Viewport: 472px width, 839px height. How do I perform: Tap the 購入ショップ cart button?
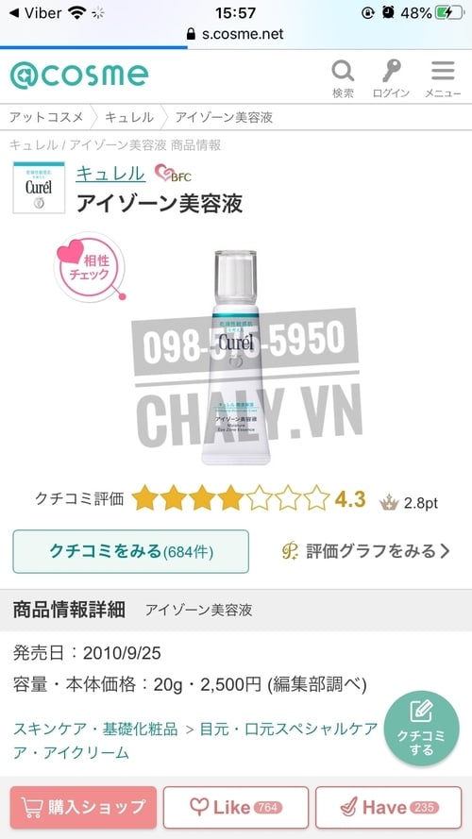point(83,808)
